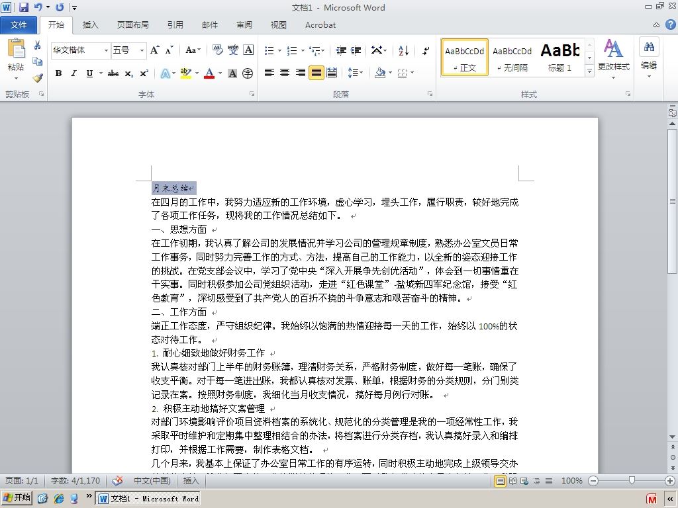Click the zoom slider handle in the status bar
The width and height of the screenshot is (678, 508).
click(632, 480)
